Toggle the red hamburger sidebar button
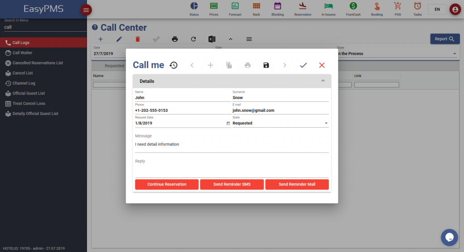 (86, 10)
